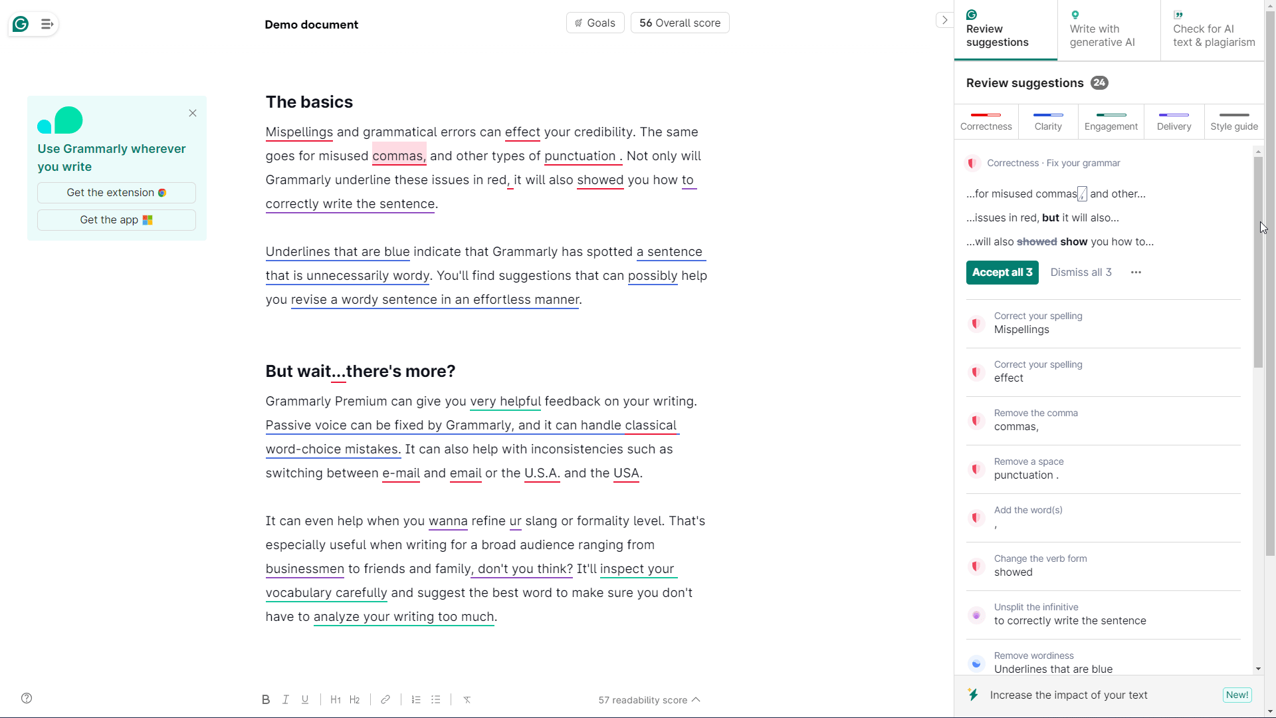The image size is (1276, 718).
Task: Insert a link with the link icon
Action: pos(385,699)
